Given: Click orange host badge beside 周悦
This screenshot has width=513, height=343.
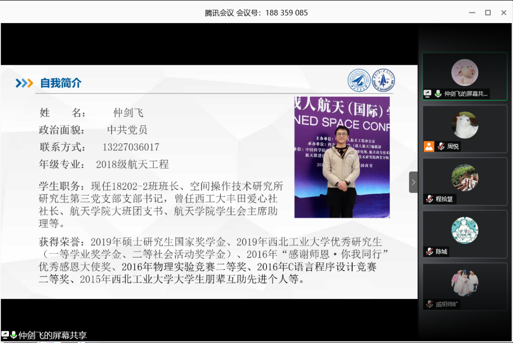Looking at the screenshot, I should pos(428,146).
